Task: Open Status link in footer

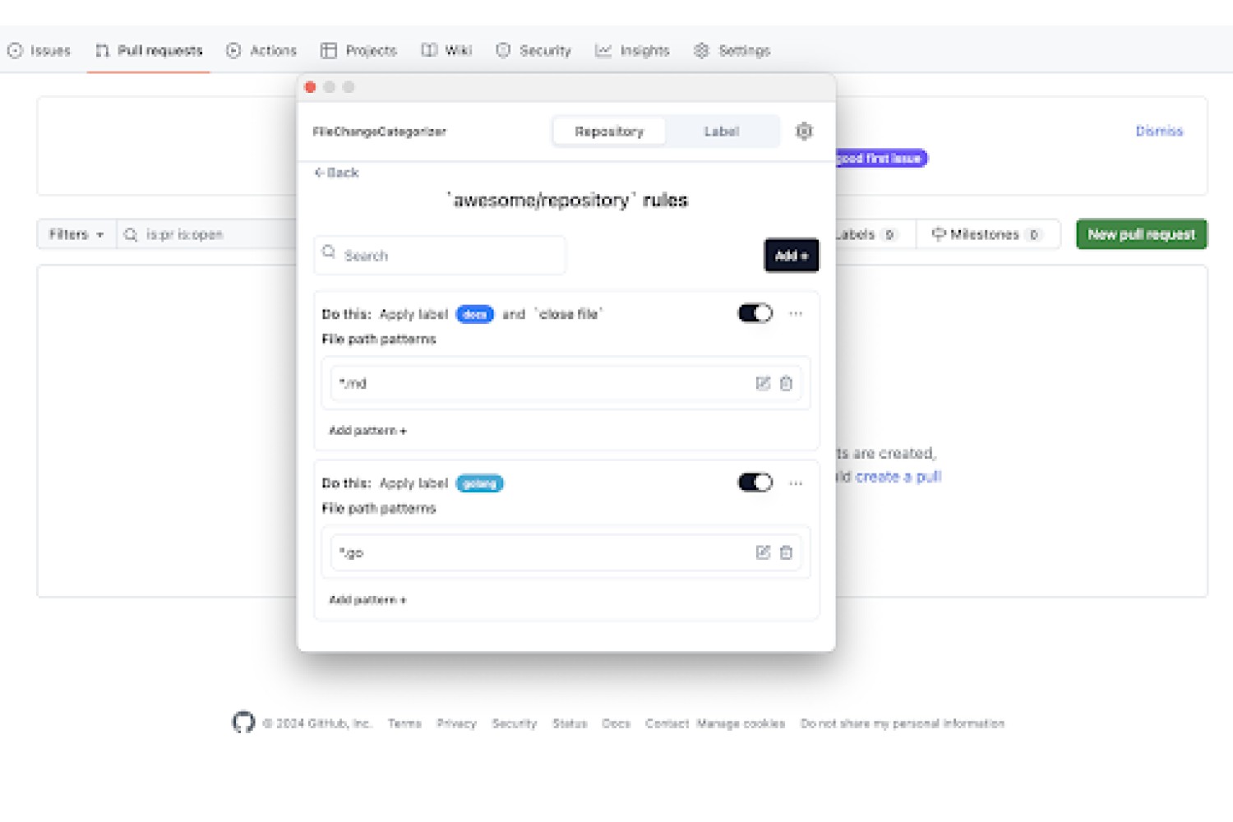Action: click(x=570, y=723)
